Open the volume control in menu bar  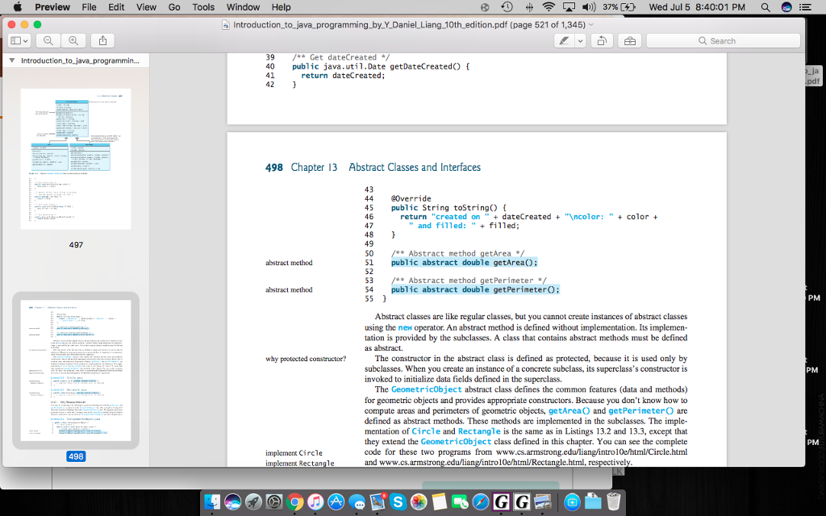point(589,7)
